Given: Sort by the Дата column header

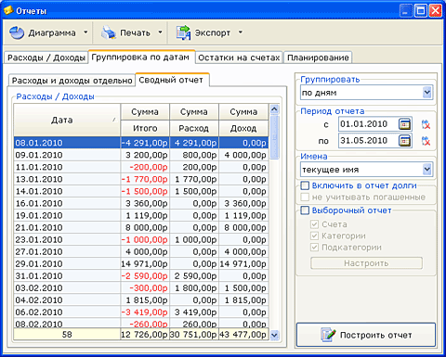Looking at the screenshot, I should tap(67, 120).
